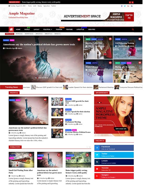This screenshot has height=185, width=144.
Task: Click the Facebook follow button in sidebar
Action: pyautogui.click(x=114, y=148)
